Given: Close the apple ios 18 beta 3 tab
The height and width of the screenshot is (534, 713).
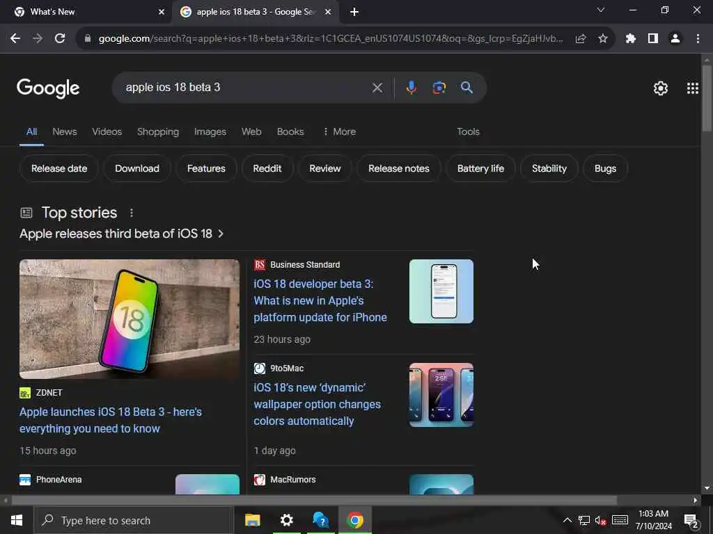Looking at the screenshot, I should pyautogui.click(x=328, y=12).
